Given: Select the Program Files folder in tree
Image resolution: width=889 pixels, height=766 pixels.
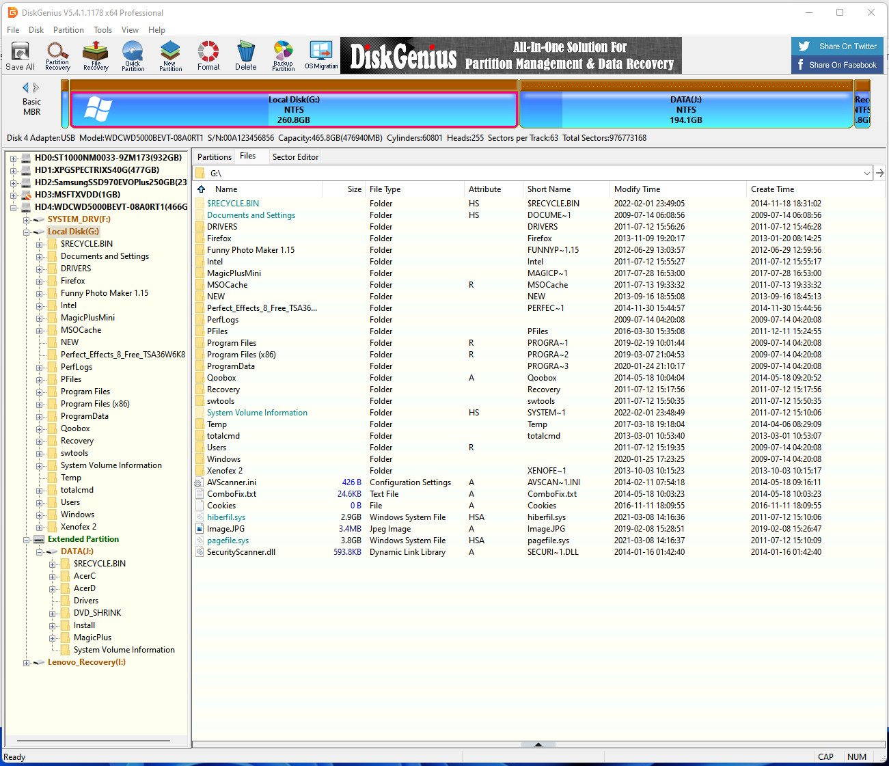Looking at the screenshot, I should [x=85, y=392].
